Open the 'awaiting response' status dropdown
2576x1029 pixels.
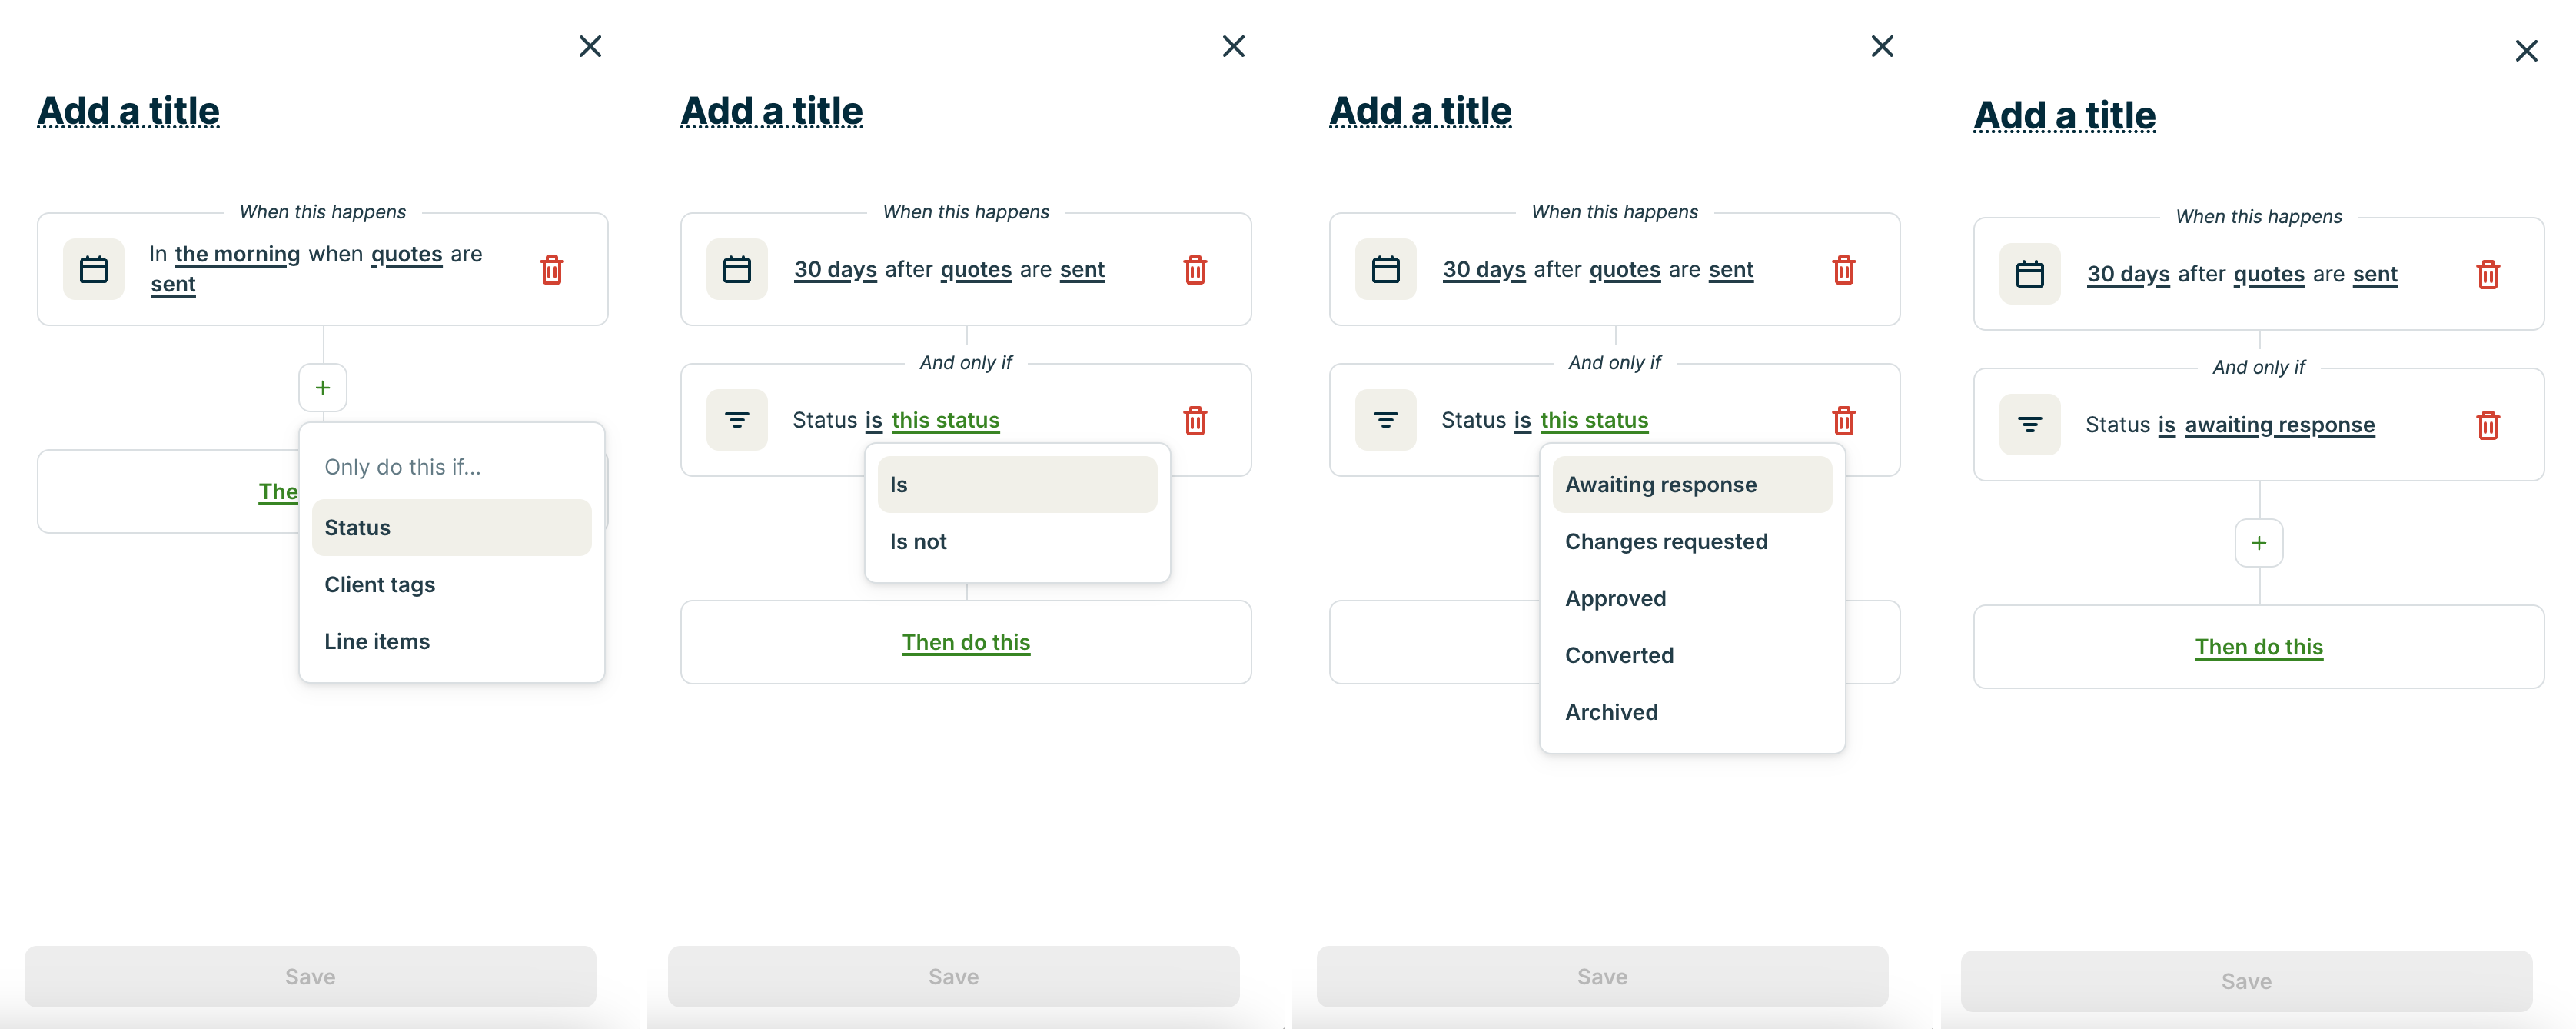(2279, 425)
